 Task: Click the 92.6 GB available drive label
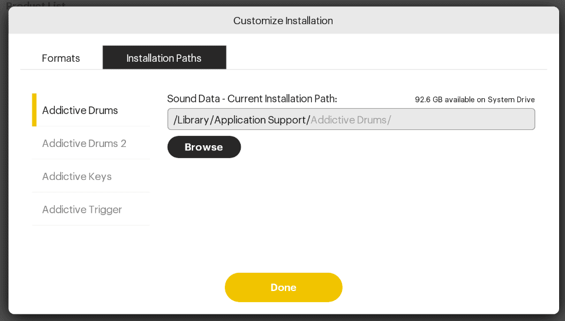click(x=474, y=100)
